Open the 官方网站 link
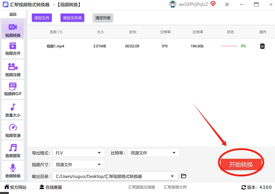275x194 pixels. coord(15,187)
